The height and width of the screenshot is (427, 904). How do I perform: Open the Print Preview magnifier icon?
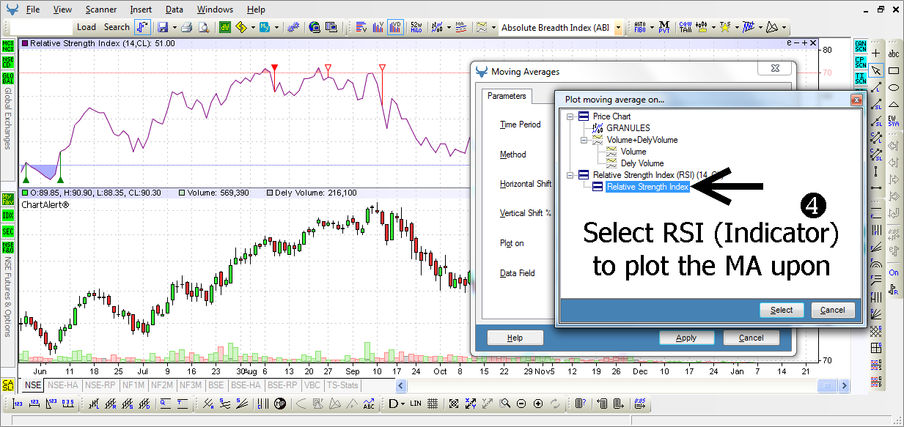204,27
